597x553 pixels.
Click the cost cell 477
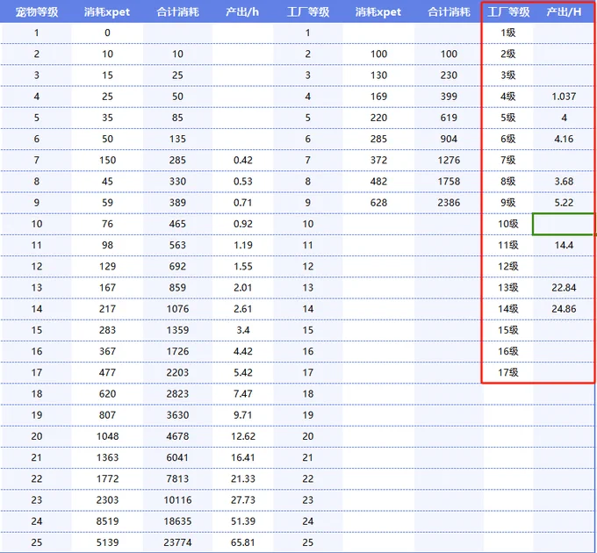[107, 372]
